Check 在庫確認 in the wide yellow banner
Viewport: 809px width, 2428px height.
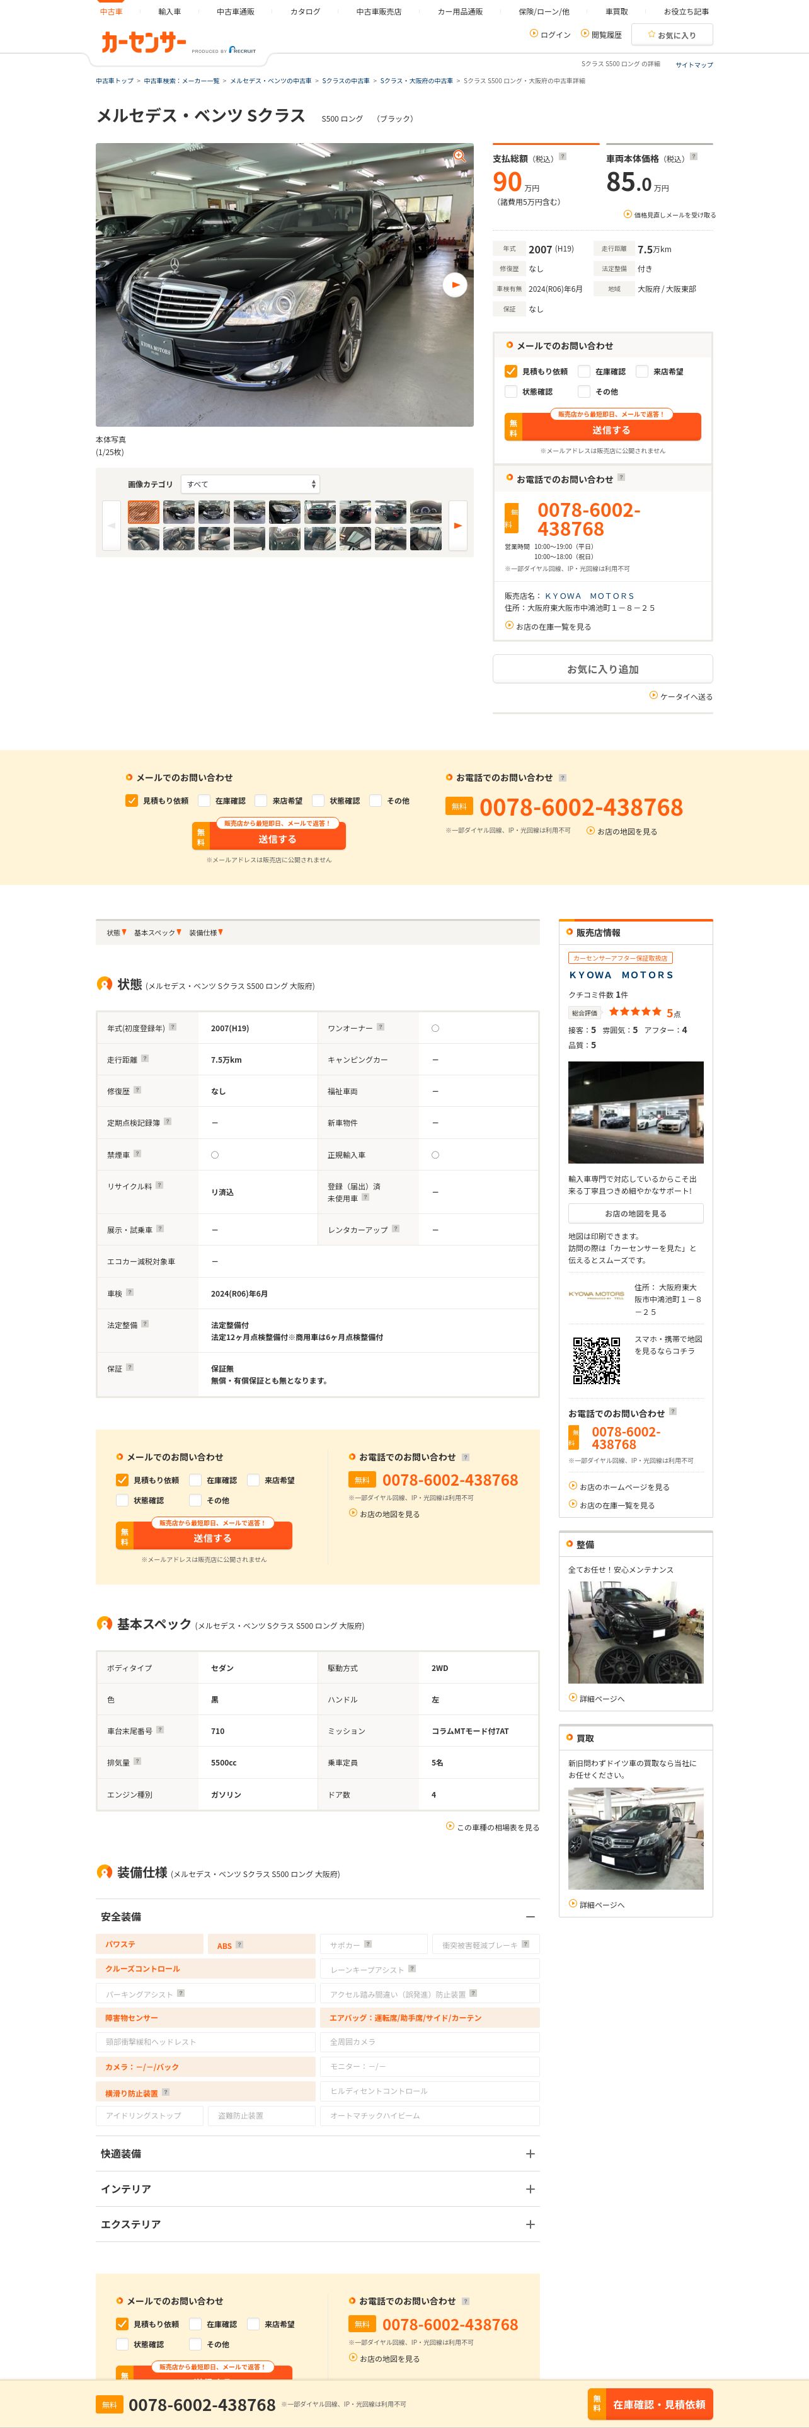[x=204, y=801]
